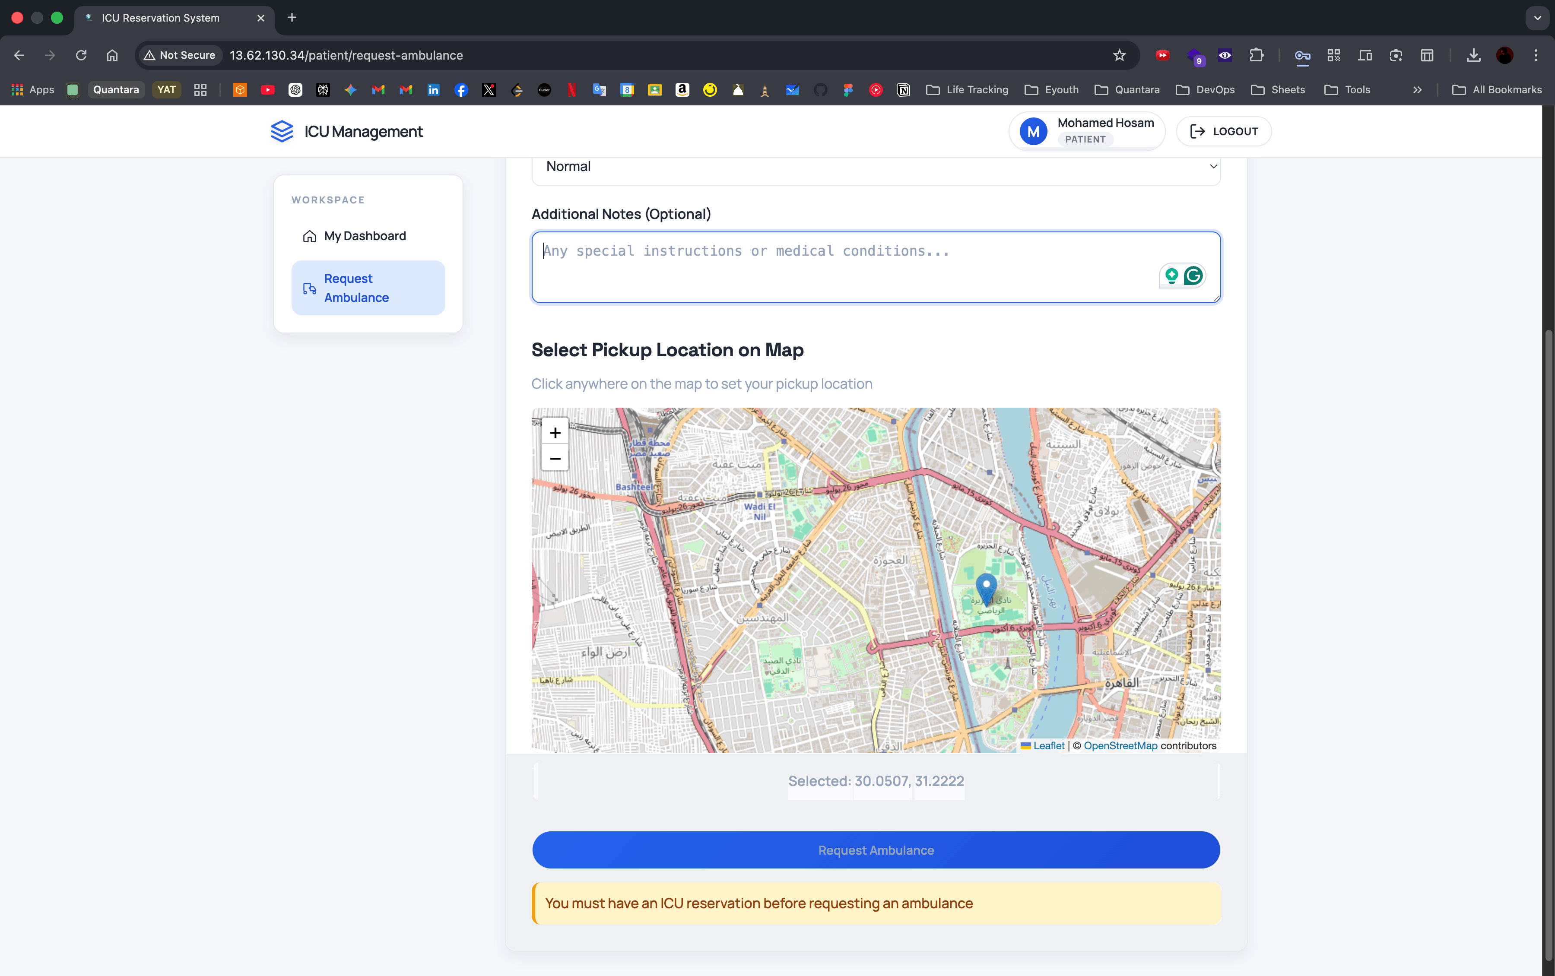
Task: Open the Normal priority dropdown
Action: tap(875, 167)
